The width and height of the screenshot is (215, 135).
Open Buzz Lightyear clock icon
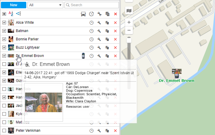[91, 47]
